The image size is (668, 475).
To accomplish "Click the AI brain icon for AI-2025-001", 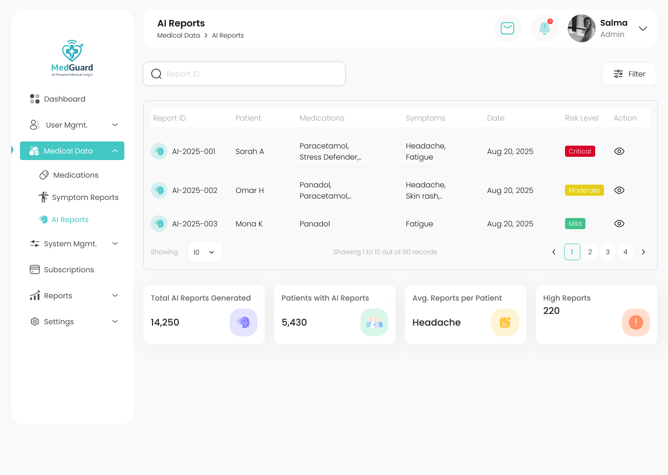I will tap(159, 151).
